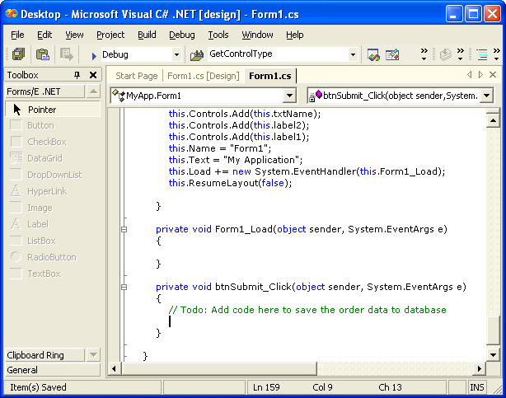
Task: Click the Save All toolbar icon
Action: (18, 54)
